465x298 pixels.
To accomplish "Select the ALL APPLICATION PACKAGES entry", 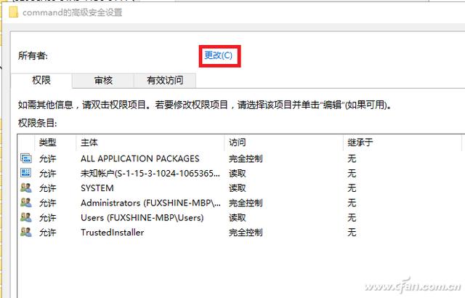I will [x=140, y=158].
